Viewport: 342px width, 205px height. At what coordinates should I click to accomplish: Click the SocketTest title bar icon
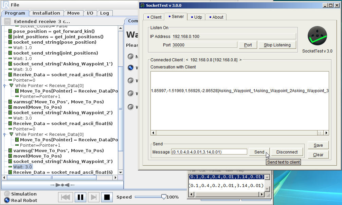pos(142,5)
